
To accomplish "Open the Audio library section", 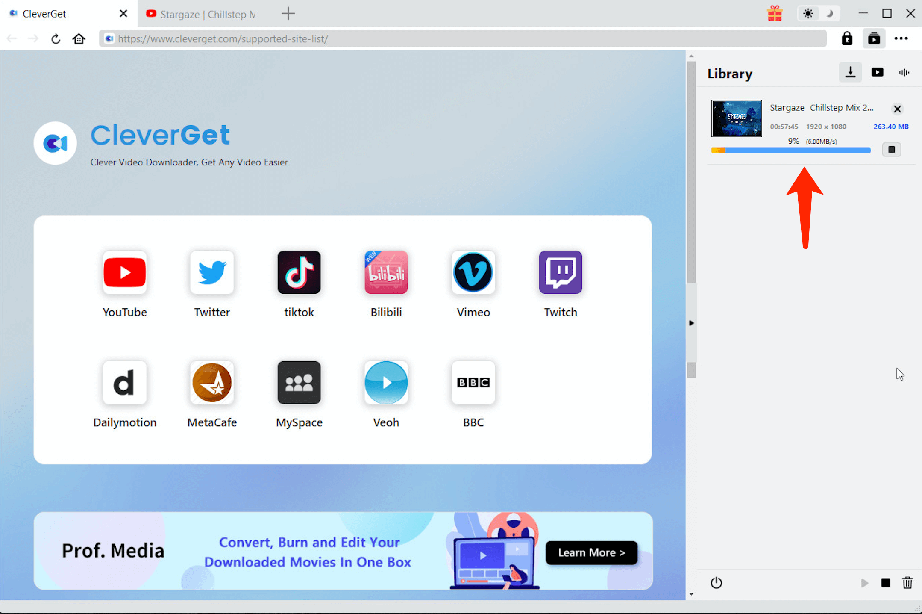I will click(904, 72).
